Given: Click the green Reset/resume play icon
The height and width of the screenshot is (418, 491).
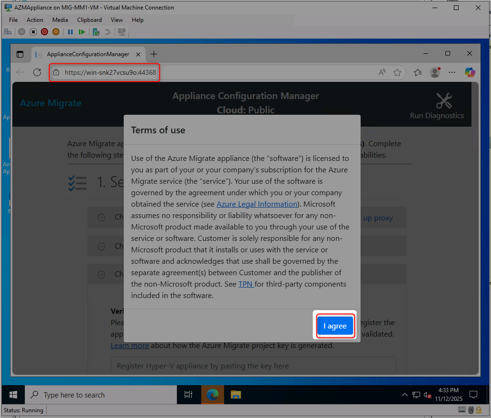Looking at the screenshot, I should pyautogui.click(x=82, y=32).
